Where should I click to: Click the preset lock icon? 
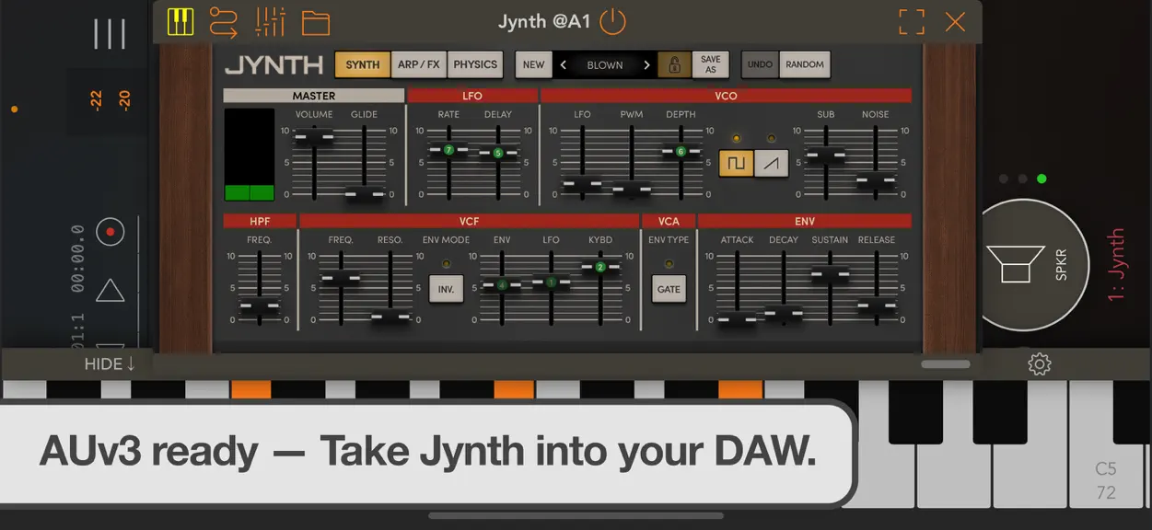pos(674,64)
